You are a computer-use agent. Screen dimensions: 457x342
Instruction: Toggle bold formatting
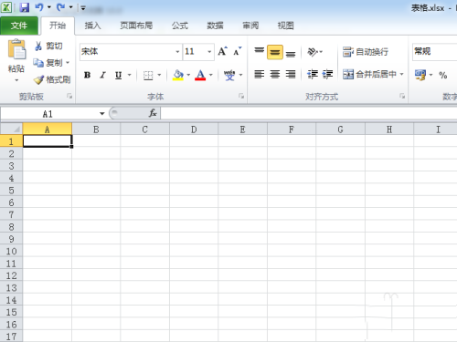tap(87, 75)
